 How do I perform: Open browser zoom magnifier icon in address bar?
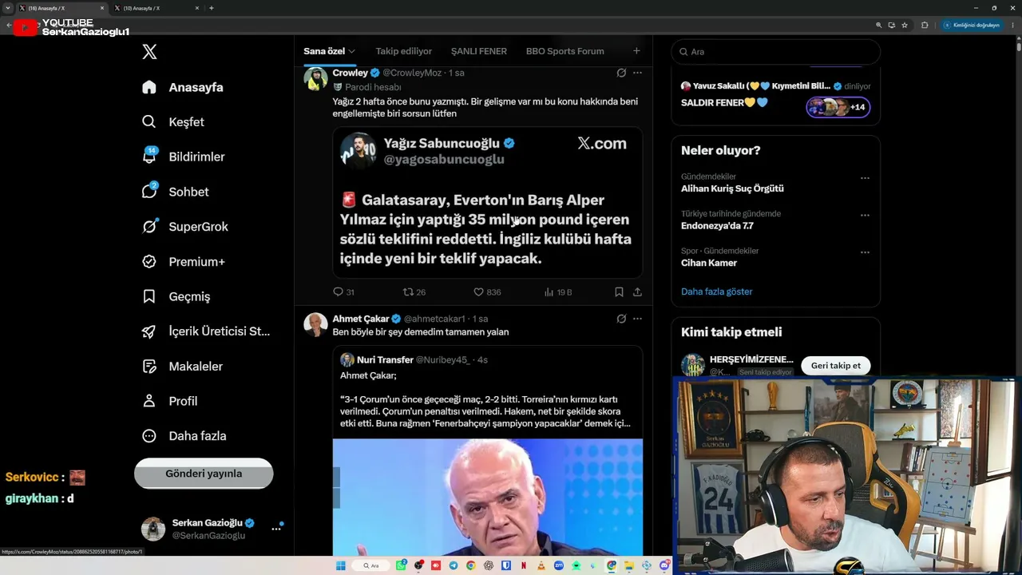click(878, 25)
